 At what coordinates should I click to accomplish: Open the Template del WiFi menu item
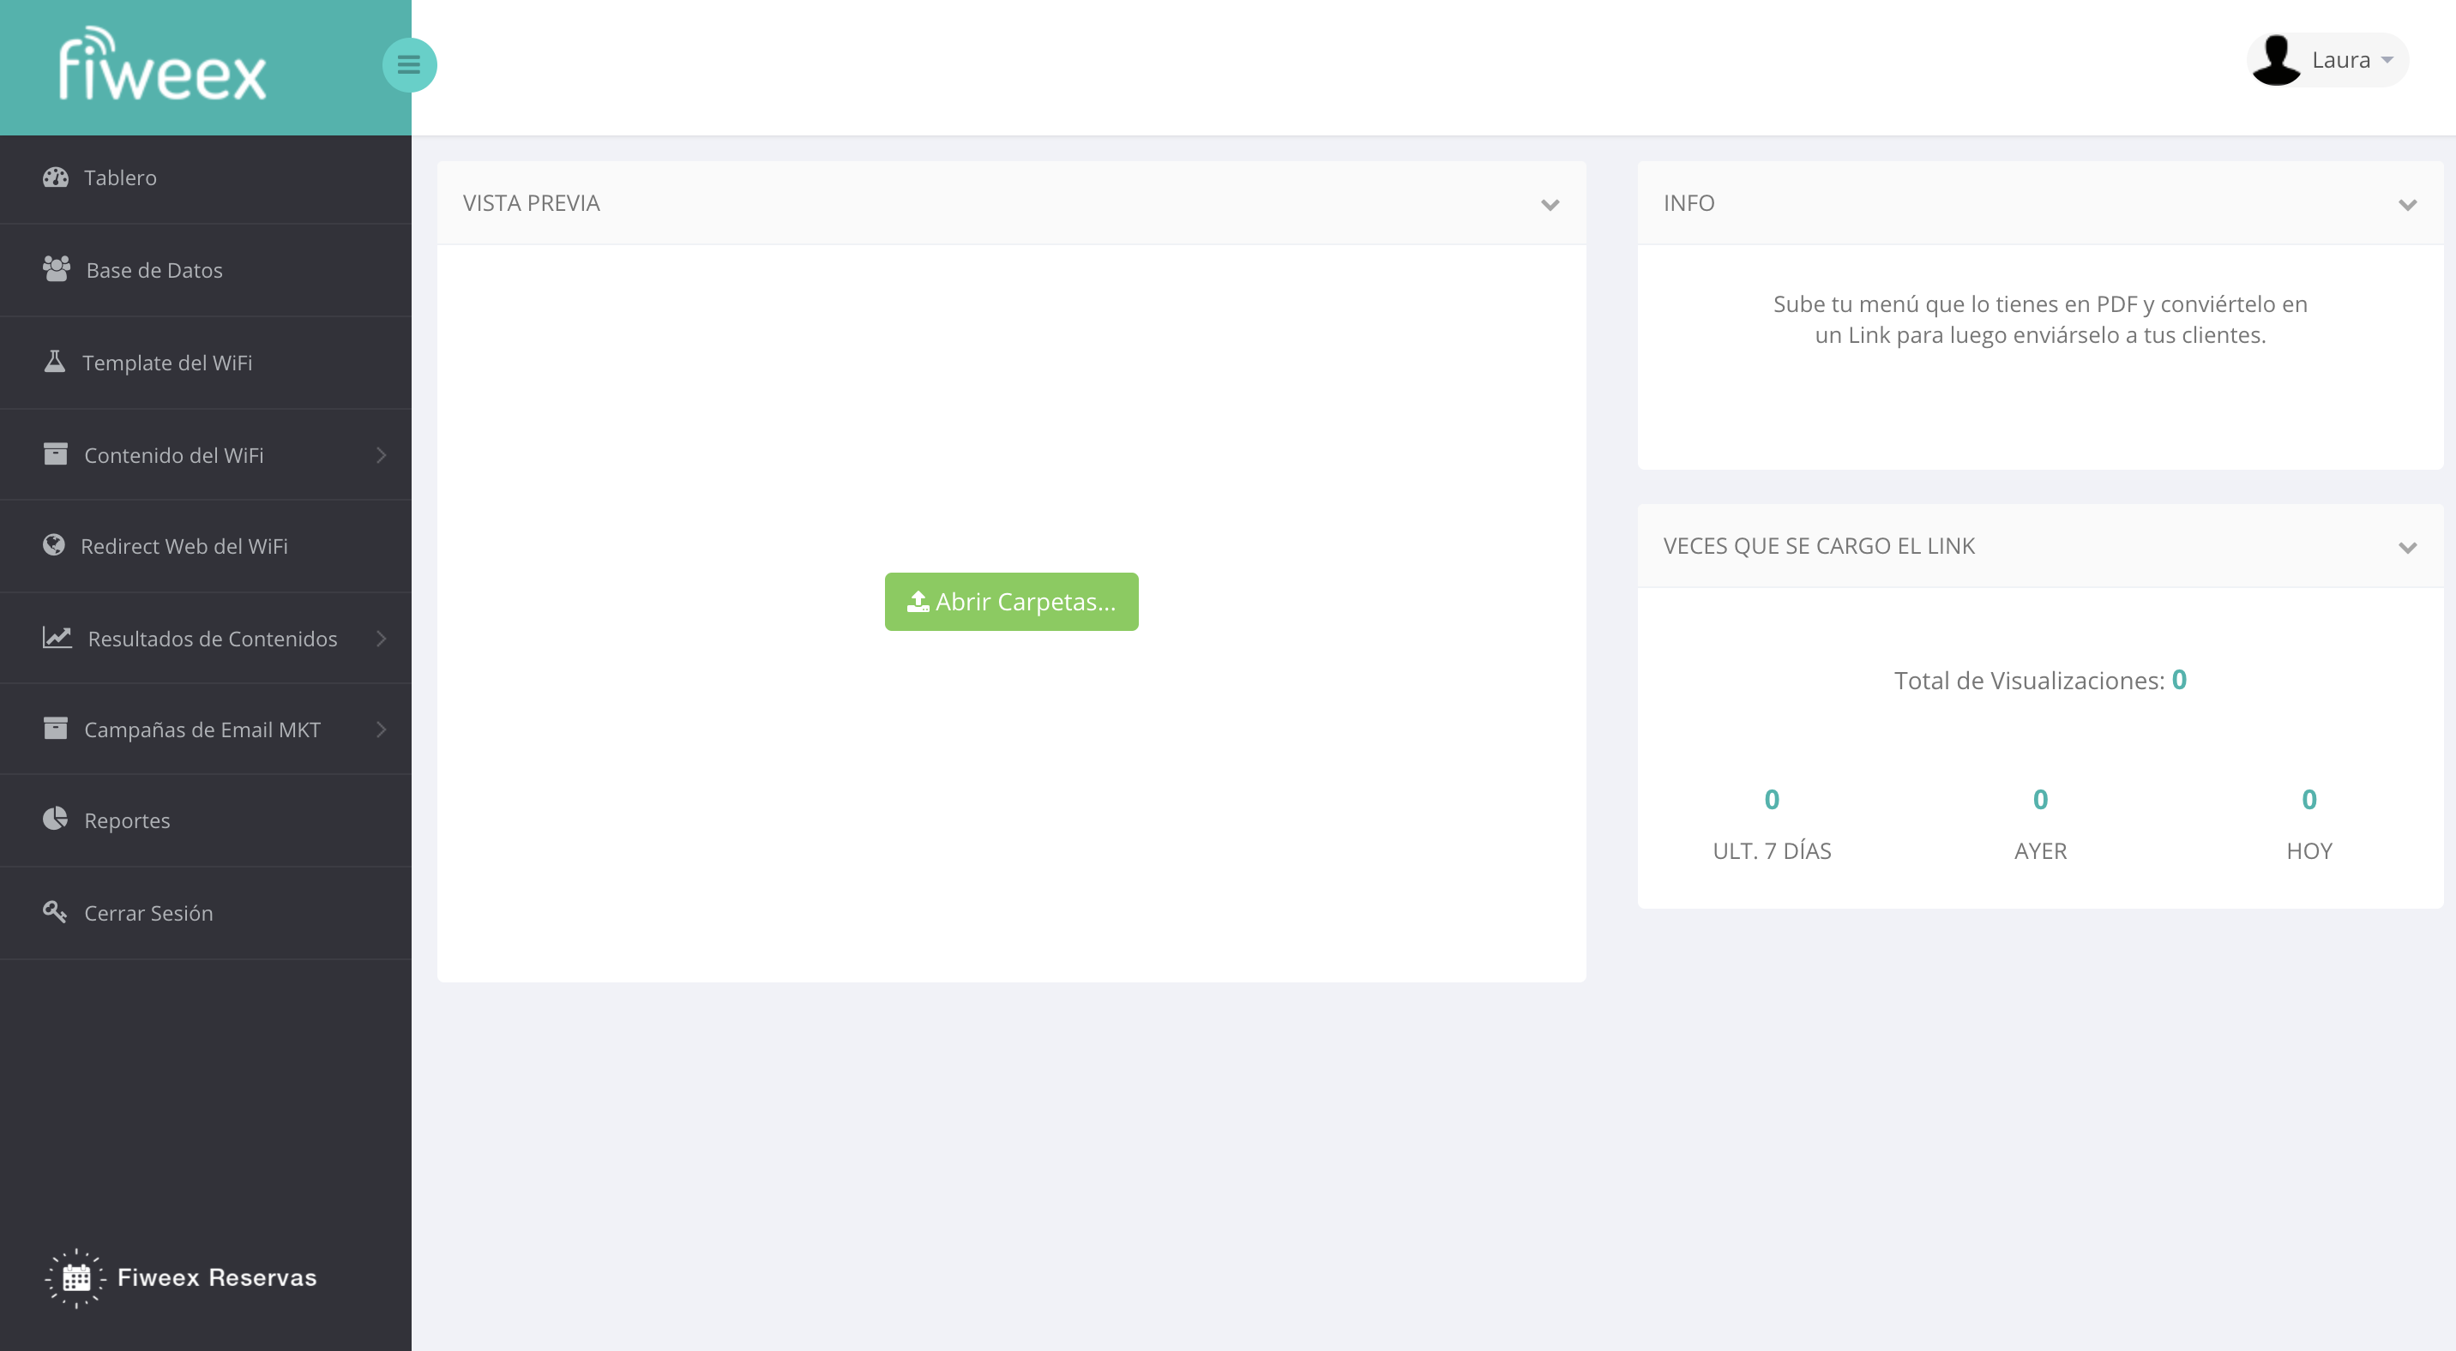(167, 363)
